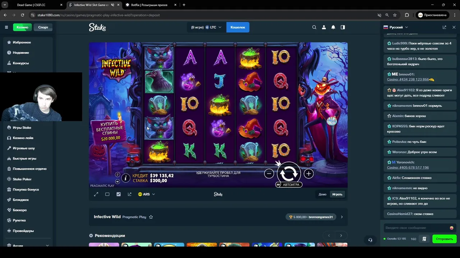Viewport: 460px width, 258px height.
Task: Expand the 5 000,00× big win details
Action: (342, 217)
